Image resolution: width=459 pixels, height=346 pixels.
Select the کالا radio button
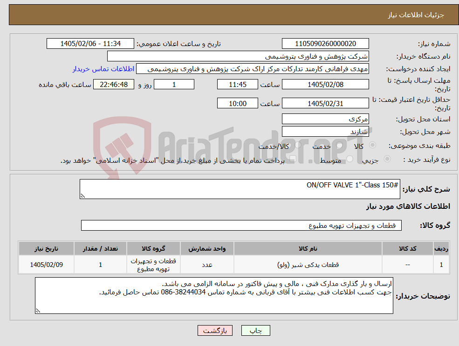click(373, 145)
